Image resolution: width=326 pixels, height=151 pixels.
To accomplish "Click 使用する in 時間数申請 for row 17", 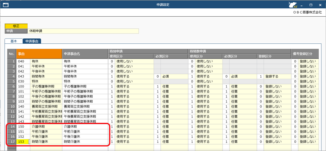I will click(x=208, y=141).
